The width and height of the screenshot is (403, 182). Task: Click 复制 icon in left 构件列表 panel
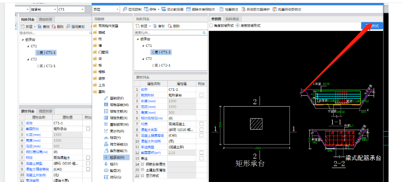[39, 26]
